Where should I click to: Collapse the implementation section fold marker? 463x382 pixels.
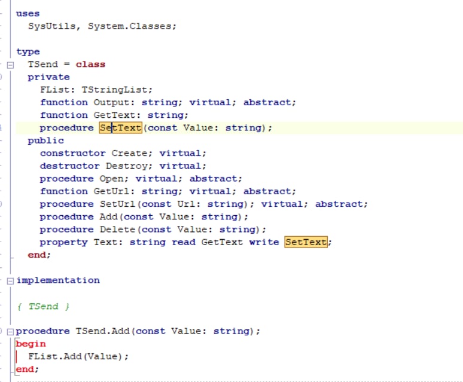(10, 281)
